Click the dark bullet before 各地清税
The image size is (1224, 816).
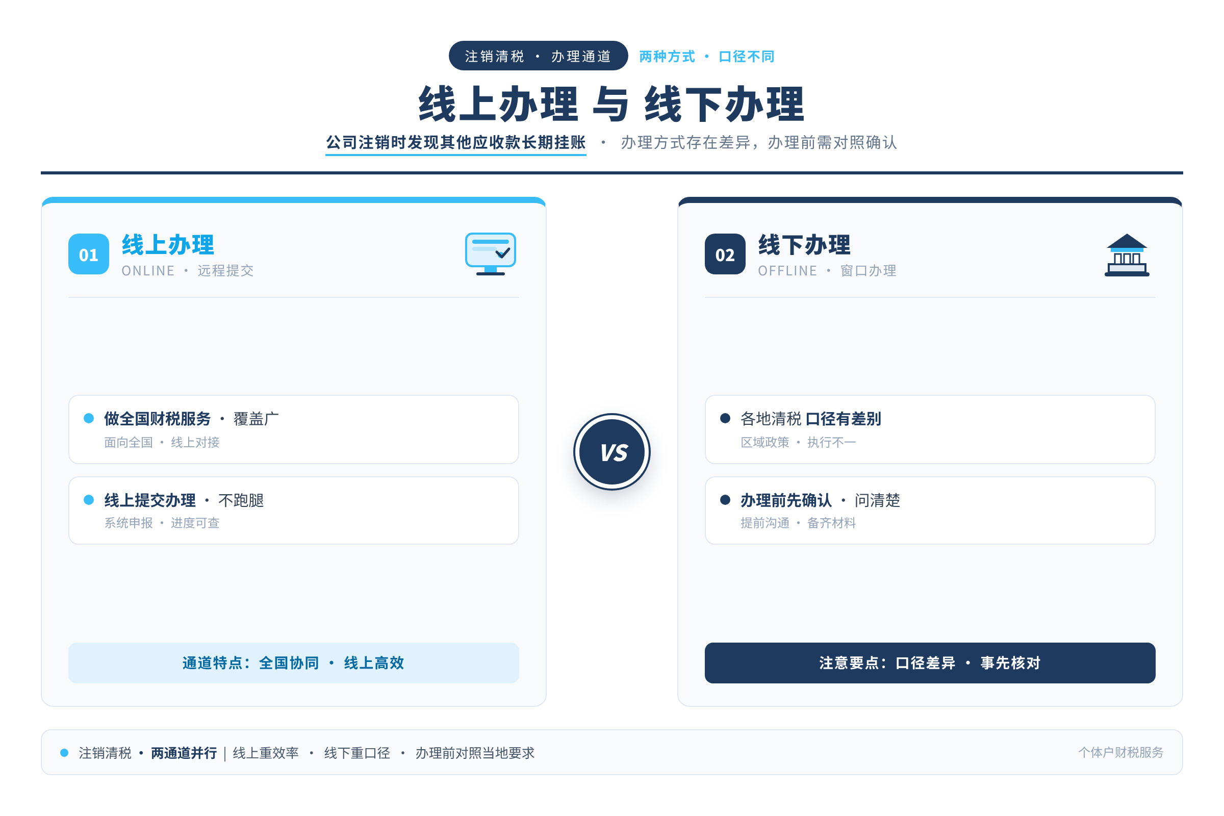[725, 418]
